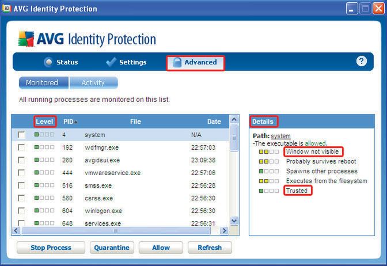Select the Monitored sub-tab
The image size is (387, 266).
tap(44, 83)
